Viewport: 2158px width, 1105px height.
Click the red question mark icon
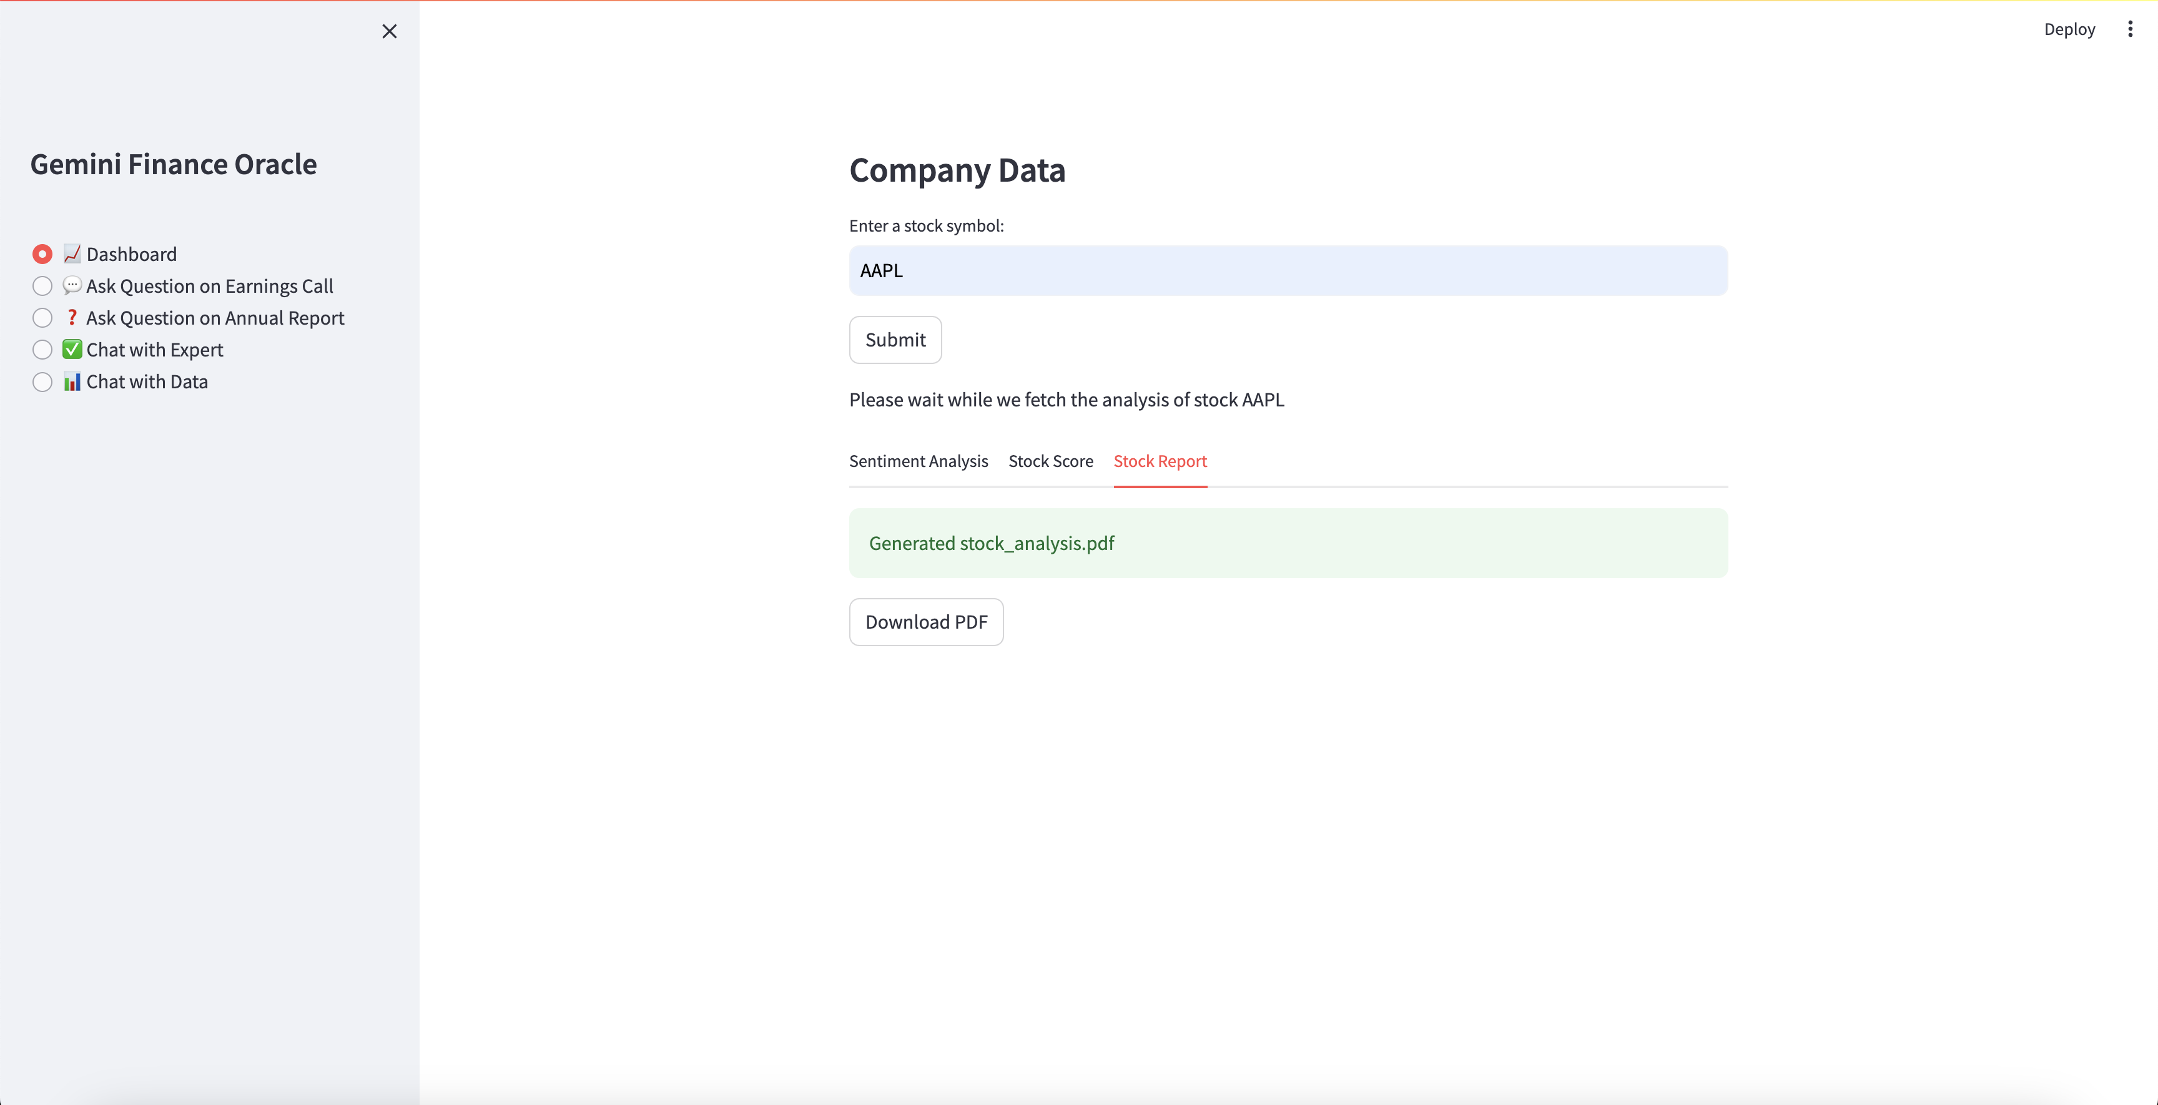(72, 318)
